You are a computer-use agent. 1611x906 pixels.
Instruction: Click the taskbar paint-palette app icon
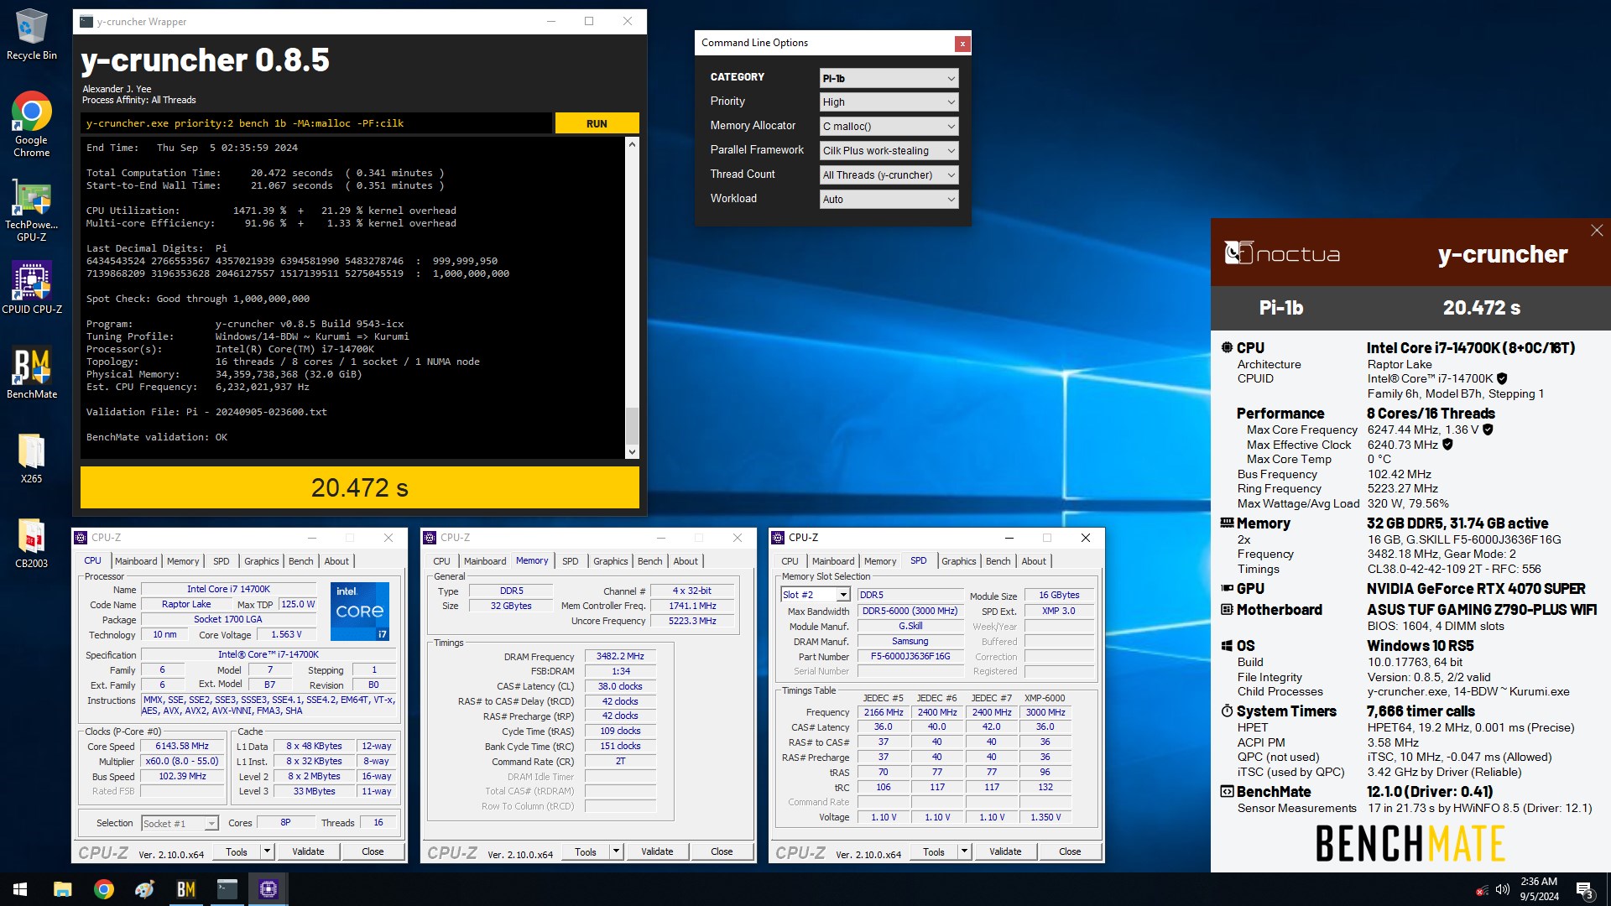coord(144,889)
